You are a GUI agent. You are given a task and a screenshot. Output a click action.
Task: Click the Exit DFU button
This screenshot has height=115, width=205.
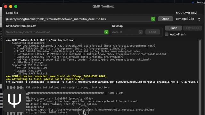tap(192, 28)
